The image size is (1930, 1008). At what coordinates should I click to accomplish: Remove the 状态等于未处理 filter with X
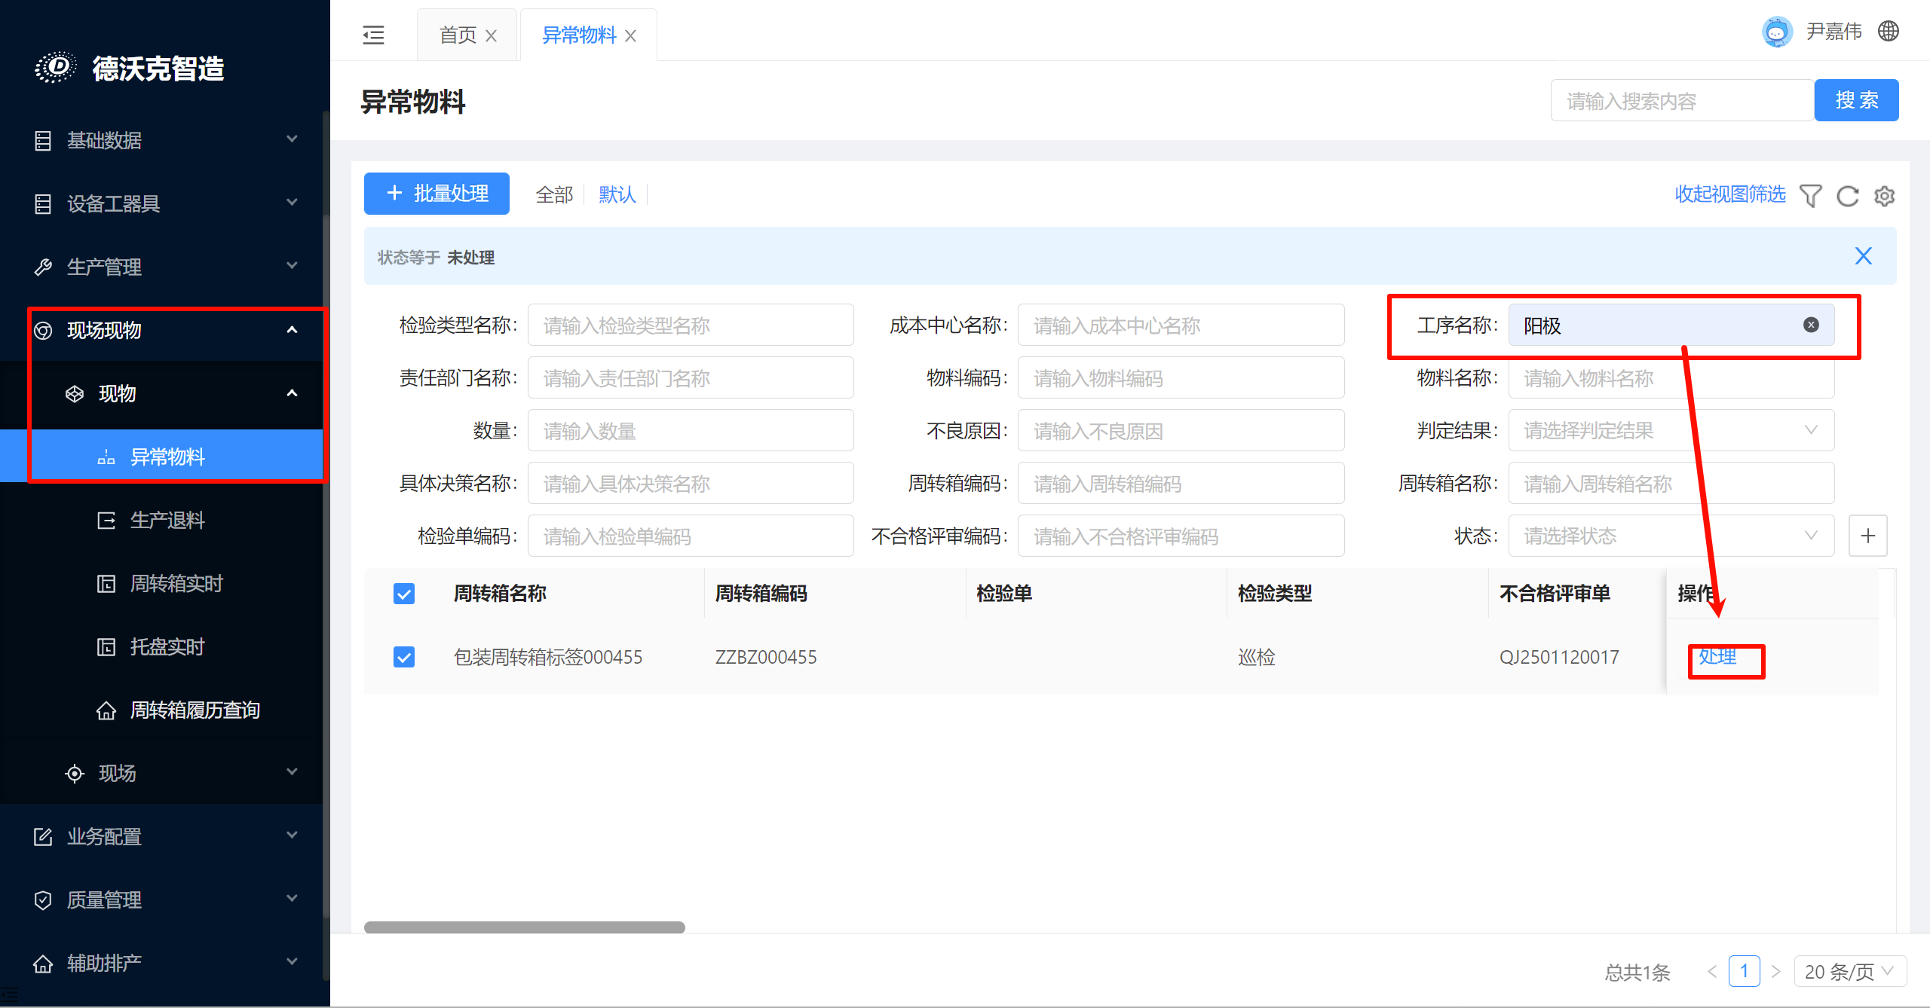[x=1864, y=256]
